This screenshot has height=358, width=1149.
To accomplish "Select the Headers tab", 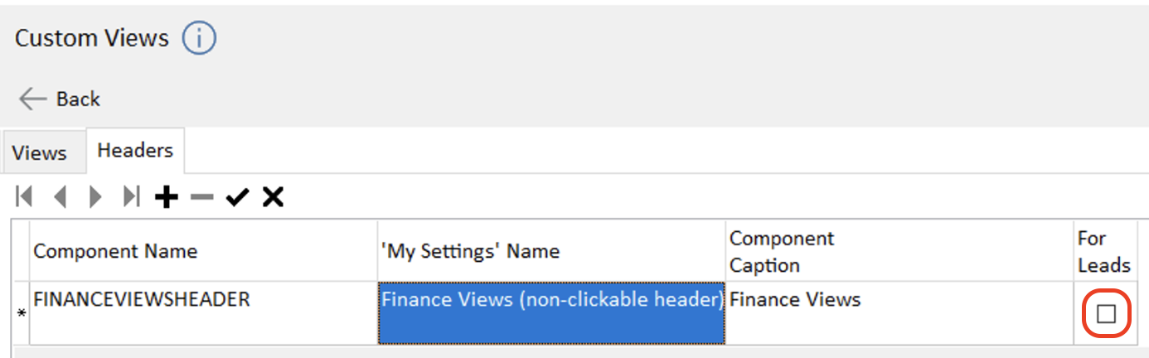I will (135, 150).
